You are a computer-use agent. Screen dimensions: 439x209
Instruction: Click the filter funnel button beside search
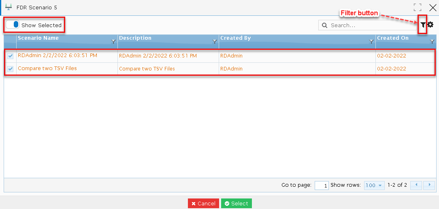[423, 25]
